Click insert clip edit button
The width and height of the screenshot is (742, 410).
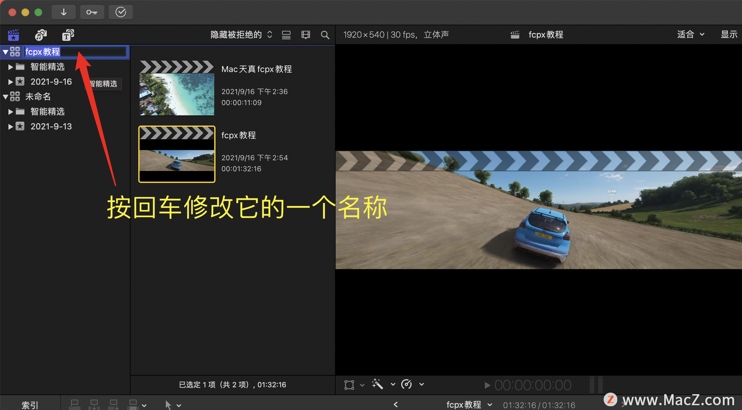point(94,405)
